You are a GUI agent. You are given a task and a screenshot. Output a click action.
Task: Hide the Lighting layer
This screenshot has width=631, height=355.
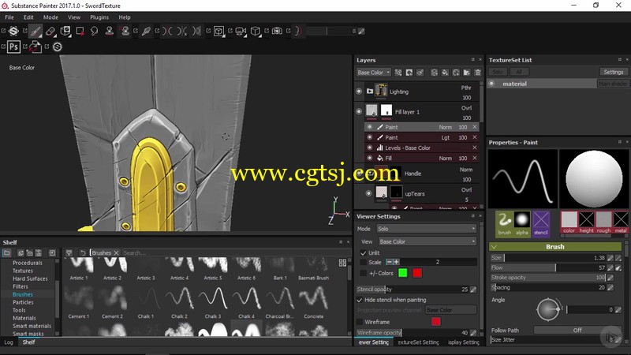coord(359,92)
